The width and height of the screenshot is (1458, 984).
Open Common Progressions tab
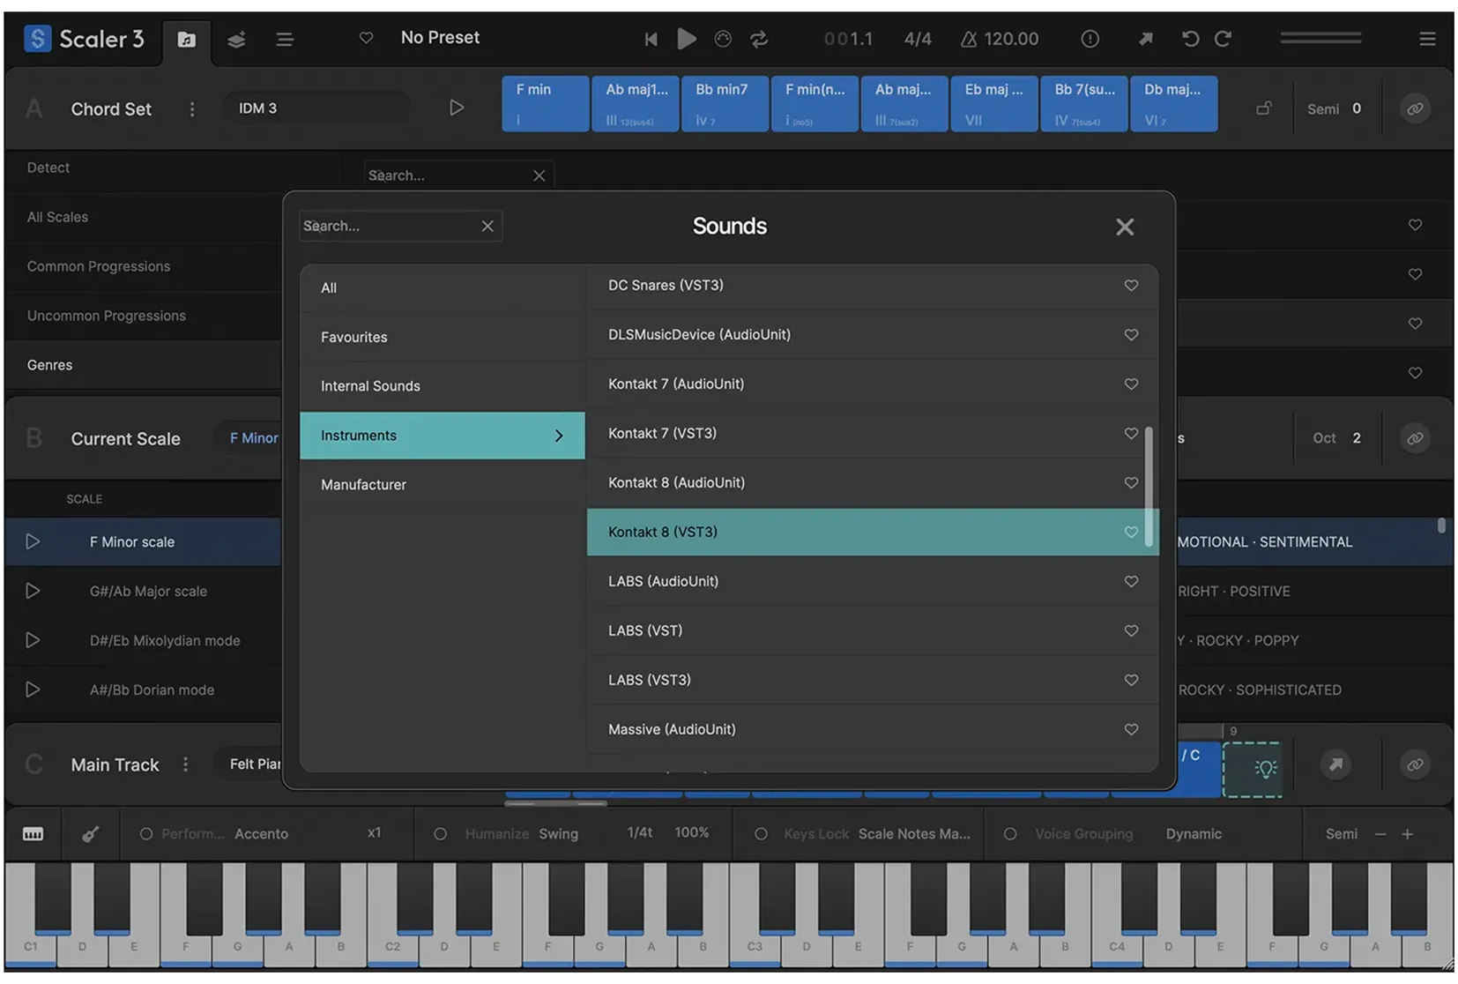[x=144, y=266]
